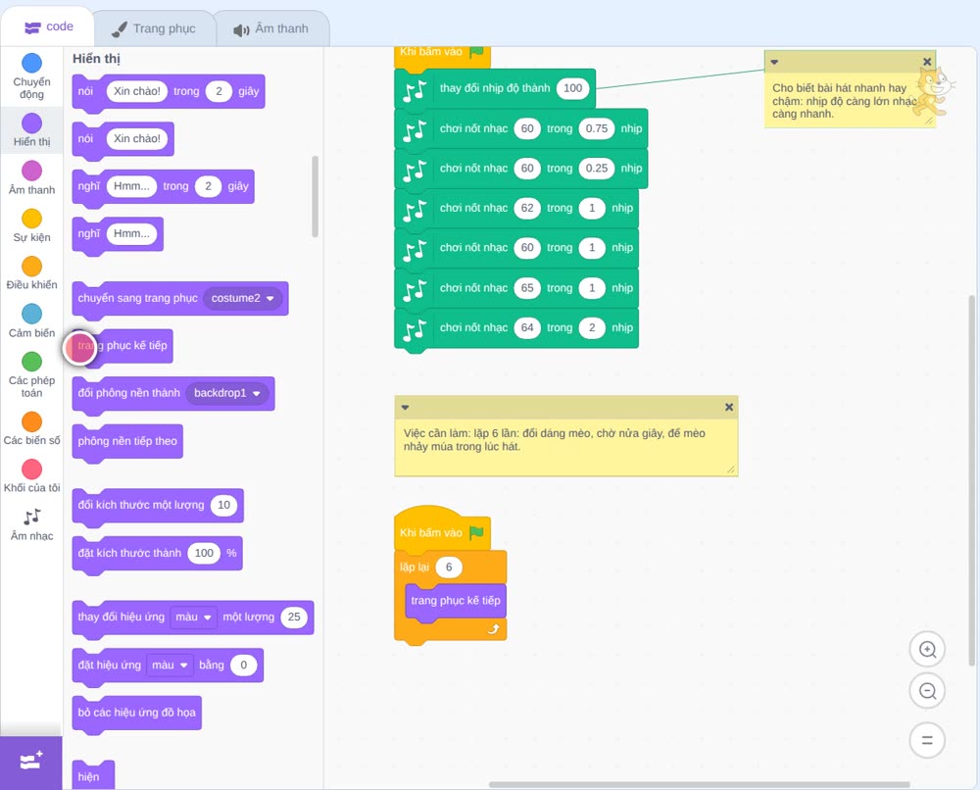Open effect dropdown in 'đặt hiệu ứng' block
The height and width of the screenshot is (790, 980).
coord(170,665)
